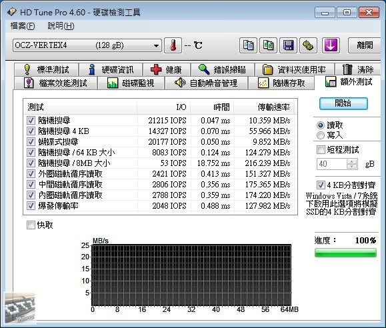The height and width of the screenshot is (328, 386).
Task: Maximize the HD Tune Pro window
Action: pyautogui.click(x=347, y=13)
